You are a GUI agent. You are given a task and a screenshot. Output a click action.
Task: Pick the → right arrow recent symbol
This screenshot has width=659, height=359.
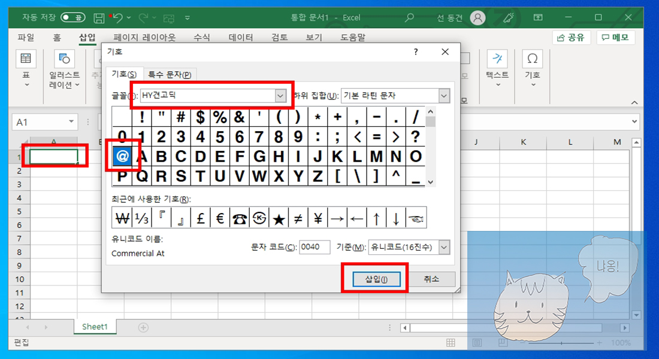point(337,218)
